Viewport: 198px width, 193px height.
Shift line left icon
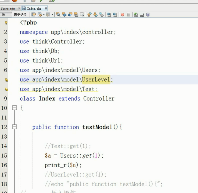[x=109, y=15]
